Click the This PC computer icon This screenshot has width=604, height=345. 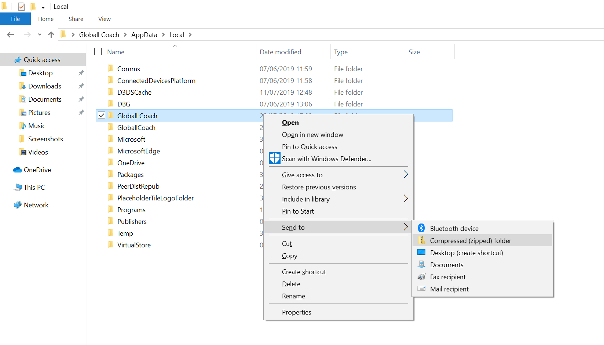[x=18, y=188]
